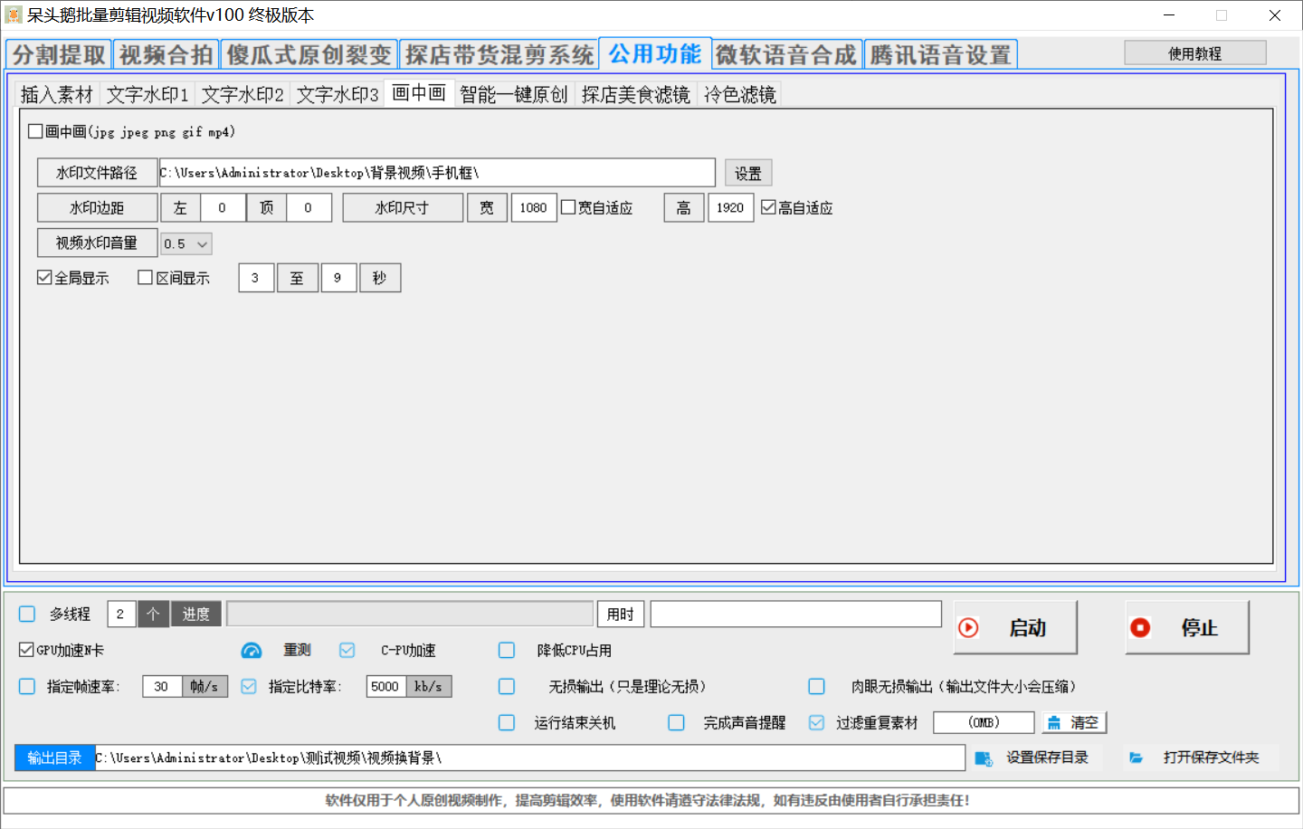
Task: Click the 设置 button beside watermark path
Action: coord(748,173)
